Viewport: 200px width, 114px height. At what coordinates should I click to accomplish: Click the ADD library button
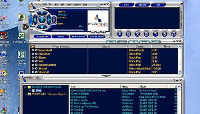(x=111, y=42)
